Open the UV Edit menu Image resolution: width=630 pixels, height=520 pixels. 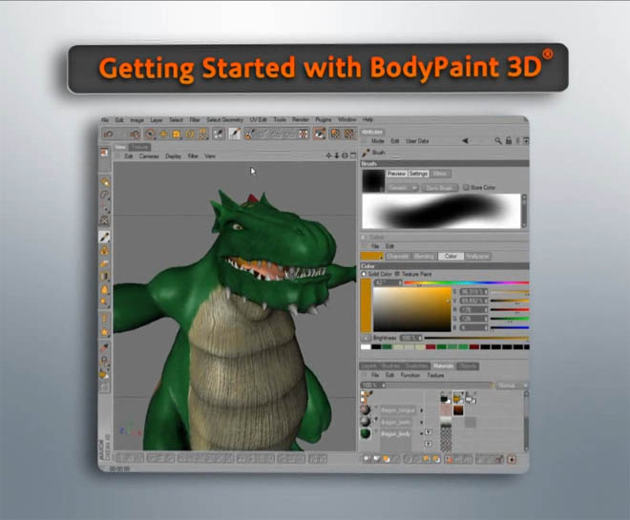point(258,119)
